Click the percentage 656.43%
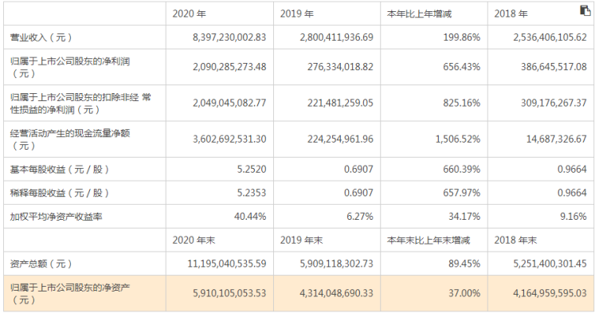The image size is (595, 313). (461, 67)
